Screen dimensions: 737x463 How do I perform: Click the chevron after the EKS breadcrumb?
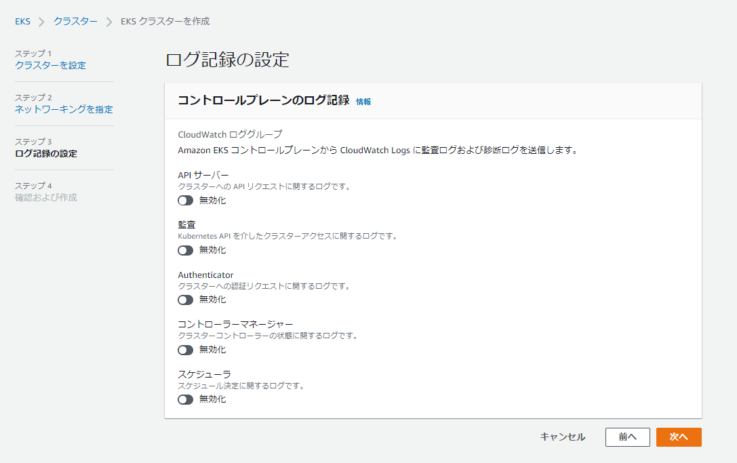pyautogui.click(x=41, y=22)
